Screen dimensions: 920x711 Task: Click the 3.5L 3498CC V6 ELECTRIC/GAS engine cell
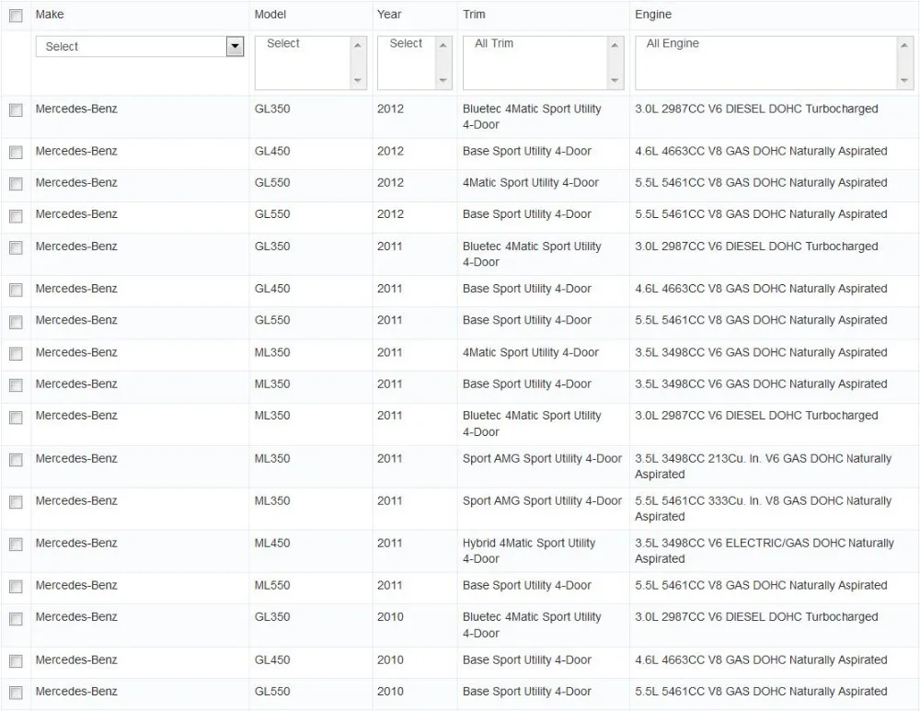click(x=764, y=551)
